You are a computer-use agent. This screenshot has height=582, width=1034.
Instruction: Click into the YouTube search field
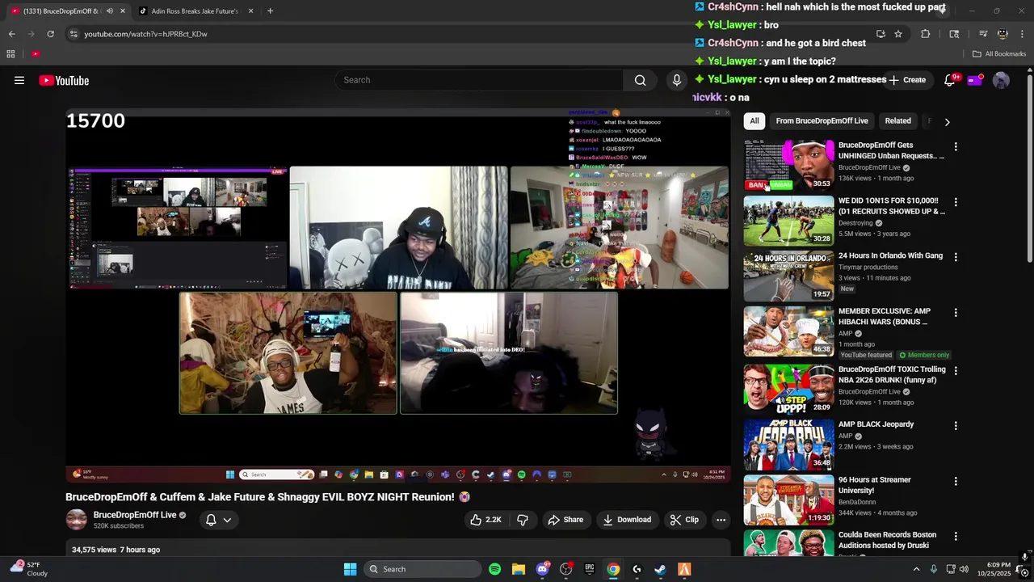click(x=478, y=80)
